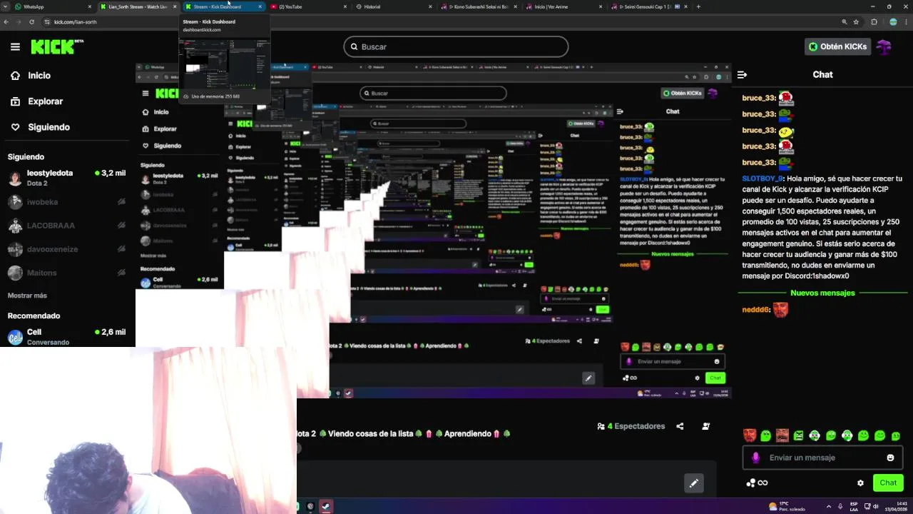Open browser extensions puzzle icon

[x=874, y=21]
